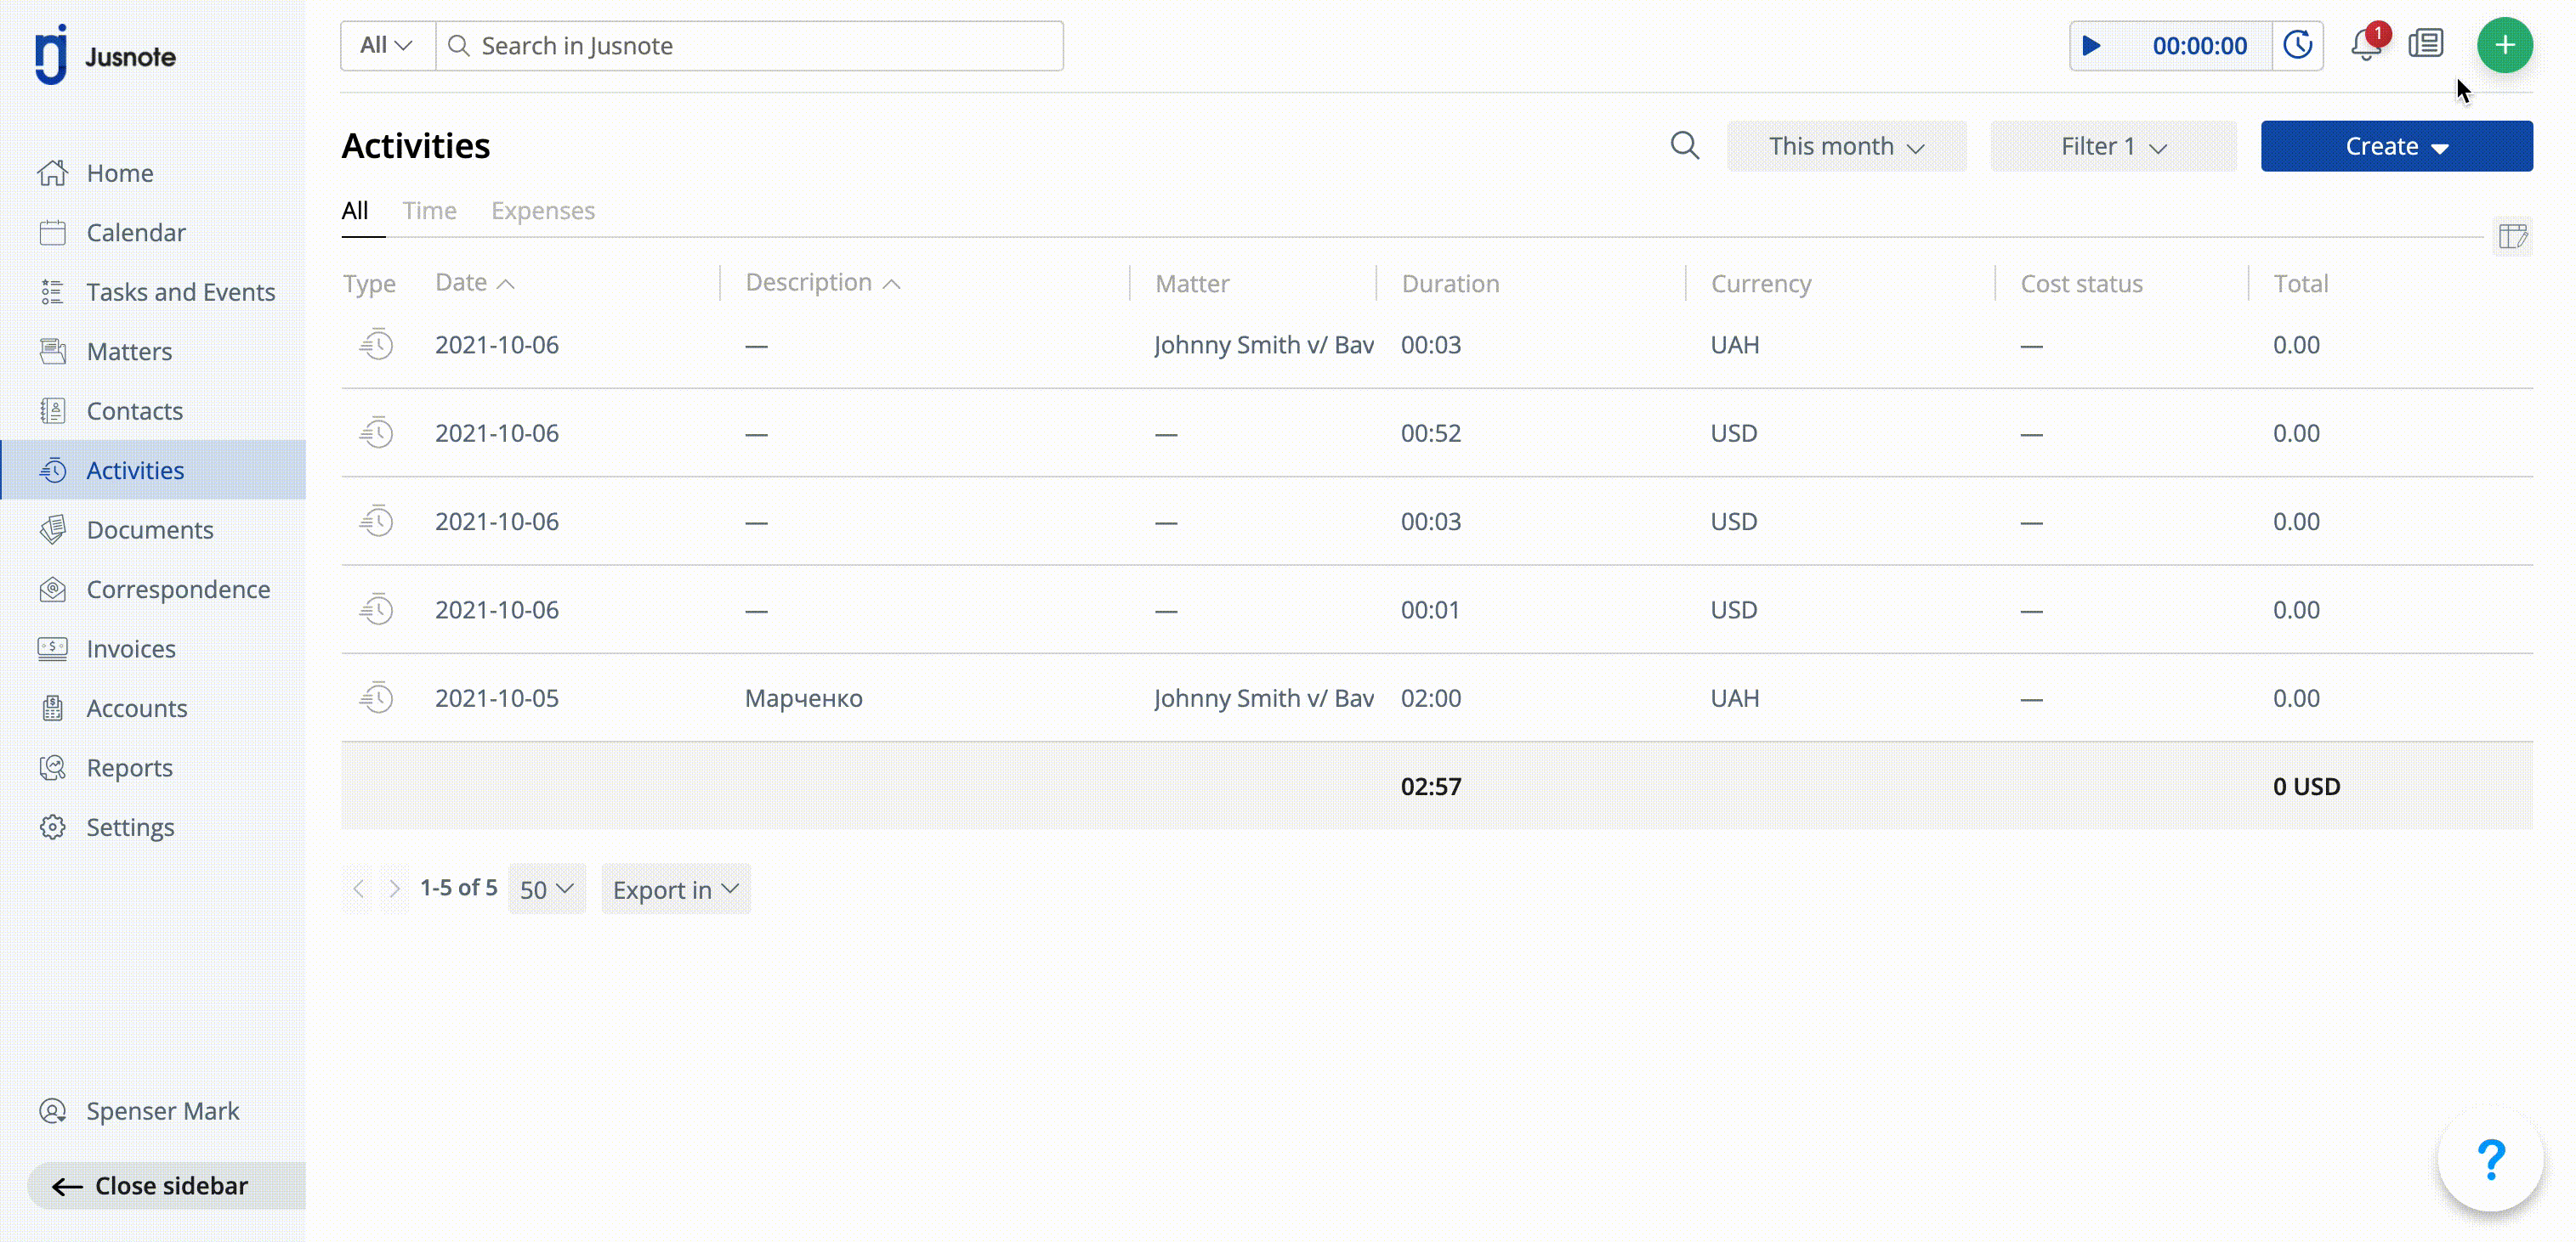The height and width of the screenshot is (1242, 2576).
Task: Click the Search in Jusnote field
Action: tap(750, 46)
